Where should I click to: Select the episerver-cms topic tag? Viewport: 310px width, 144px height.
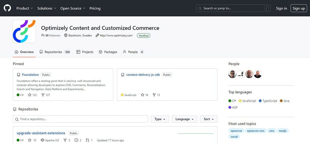click(256, 131)
